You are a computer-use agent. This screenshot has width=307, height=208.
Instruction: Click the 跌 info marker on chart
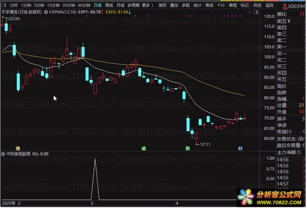click(x=188, y=148)
